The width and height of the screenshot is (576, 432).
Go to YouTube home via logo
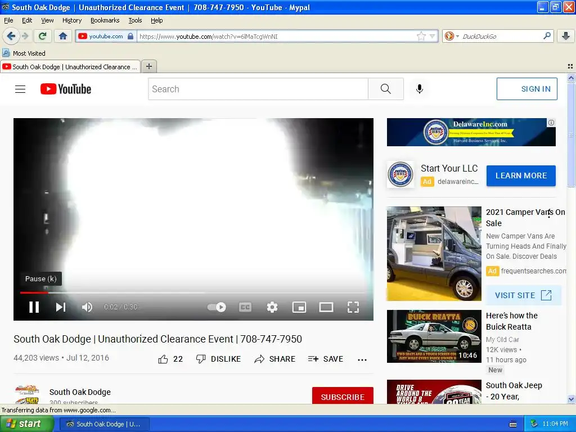(x=66, y=89)
